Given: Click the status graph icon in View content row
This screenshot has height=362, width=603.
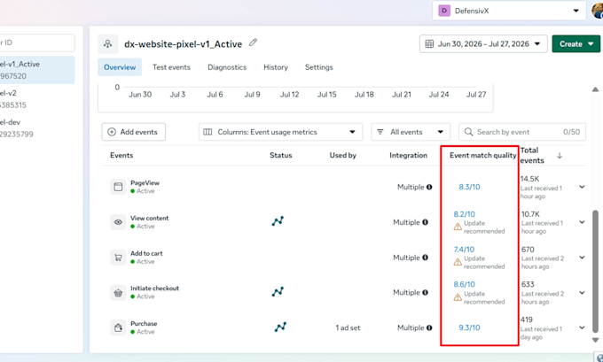Looking at the screenshot, I should [x=278, y=220].
